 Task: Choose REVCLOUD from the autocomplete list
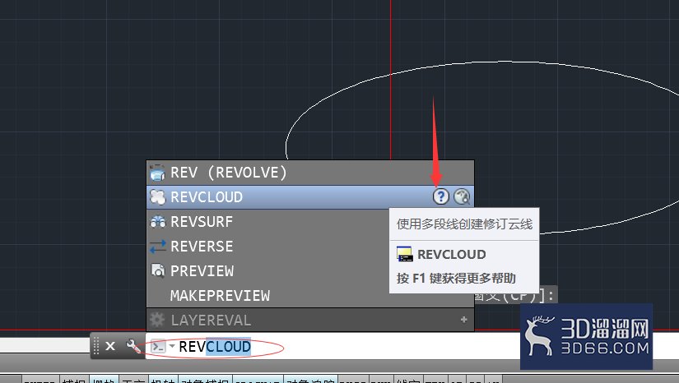(310, 197)
